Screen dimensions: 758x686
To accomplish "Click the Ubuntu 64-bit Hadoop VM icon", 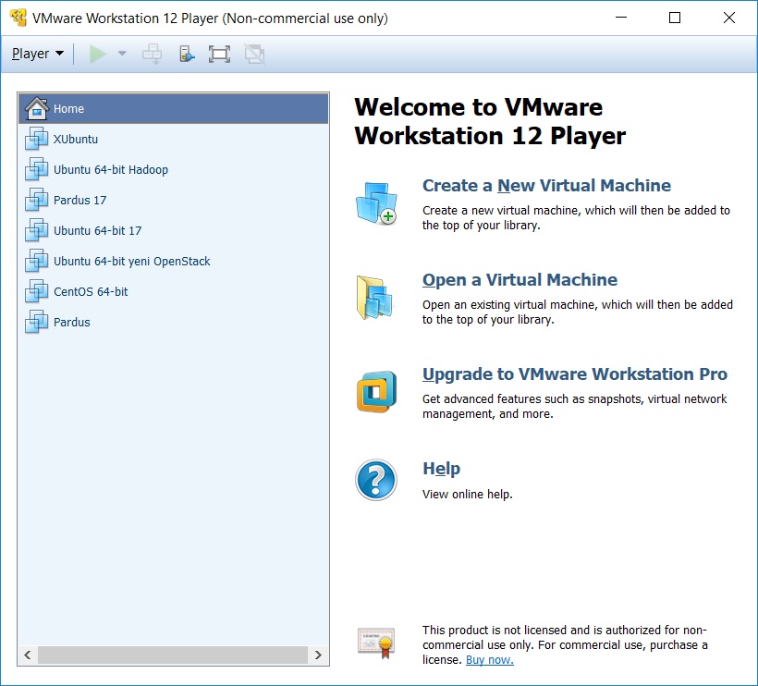I will [37, 169].
